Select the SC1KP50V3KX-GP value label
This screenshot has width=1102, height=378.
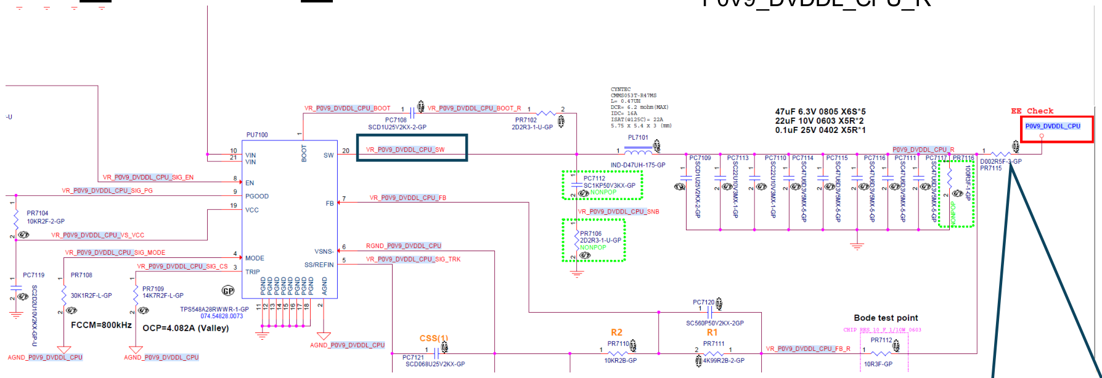[x=609, y=185]
